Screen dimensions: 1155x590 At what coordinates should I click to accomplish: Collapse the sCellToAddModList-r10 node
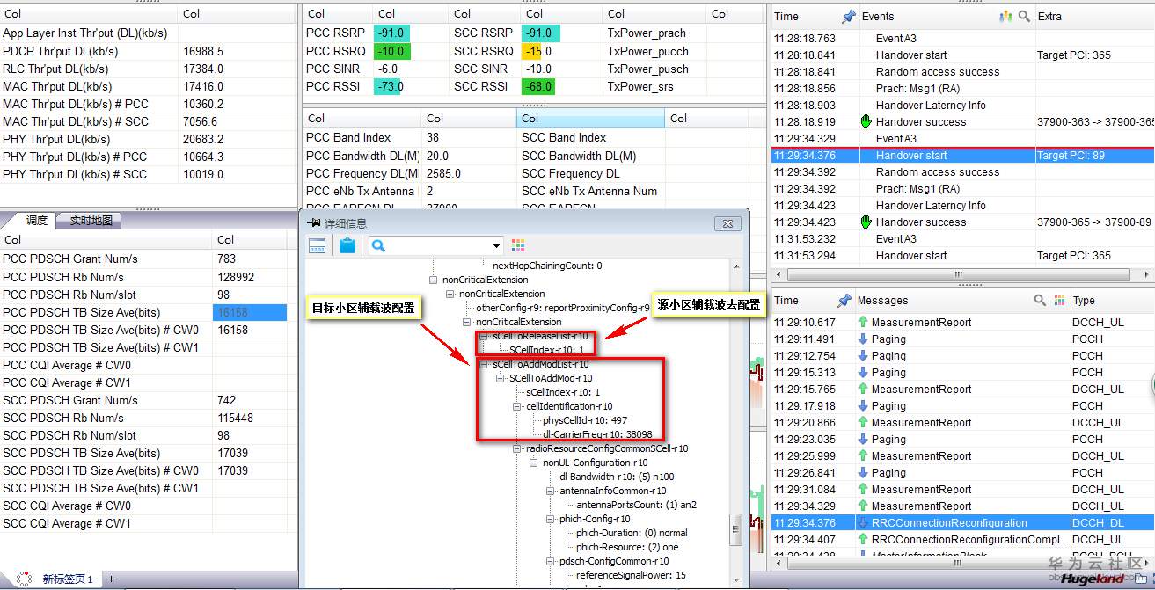[484, 364]
